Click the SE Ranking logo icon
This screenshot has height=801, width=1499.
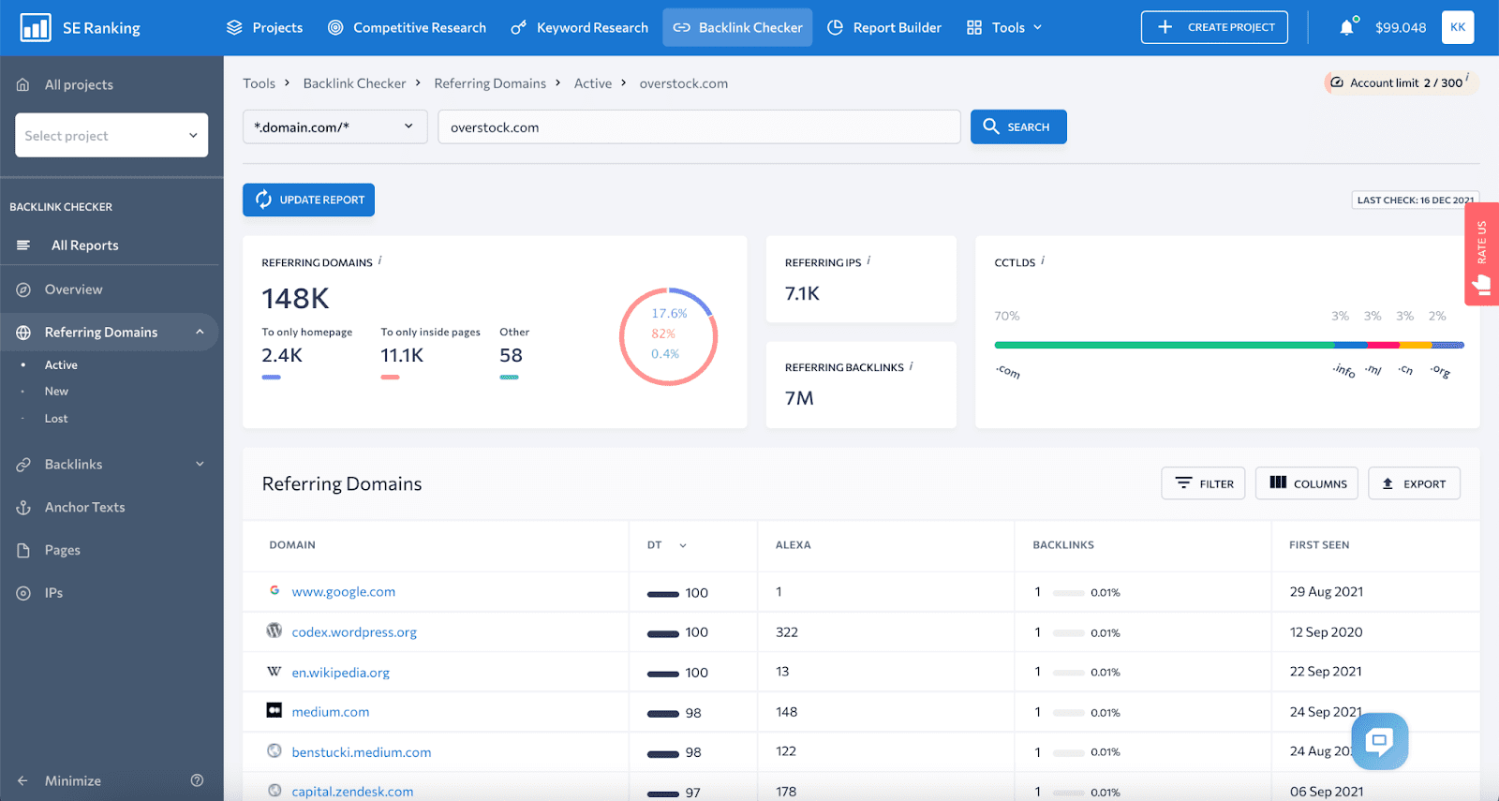(x=36, y=27)
